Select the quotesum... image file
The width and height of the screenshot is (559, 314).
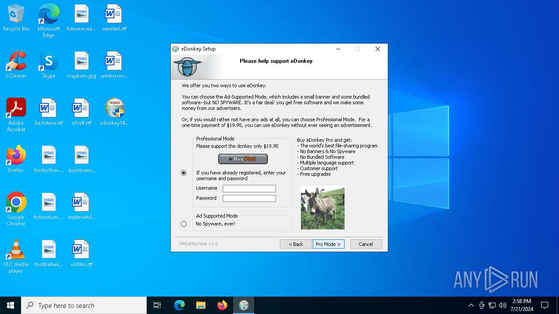coord(81,160)
